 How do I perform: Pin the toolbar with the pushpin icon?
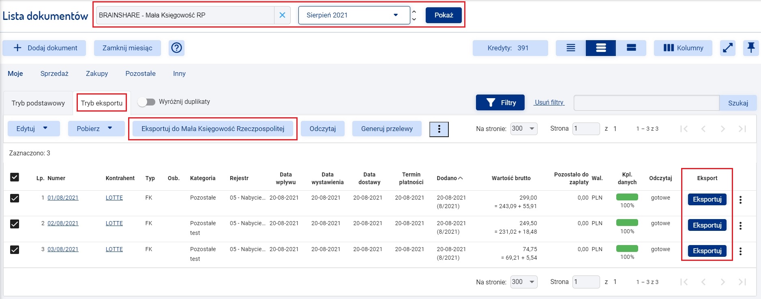[x=751, y=48]
